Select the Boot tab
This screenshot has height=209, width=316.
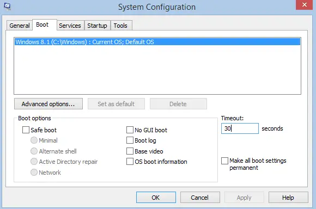45,25
